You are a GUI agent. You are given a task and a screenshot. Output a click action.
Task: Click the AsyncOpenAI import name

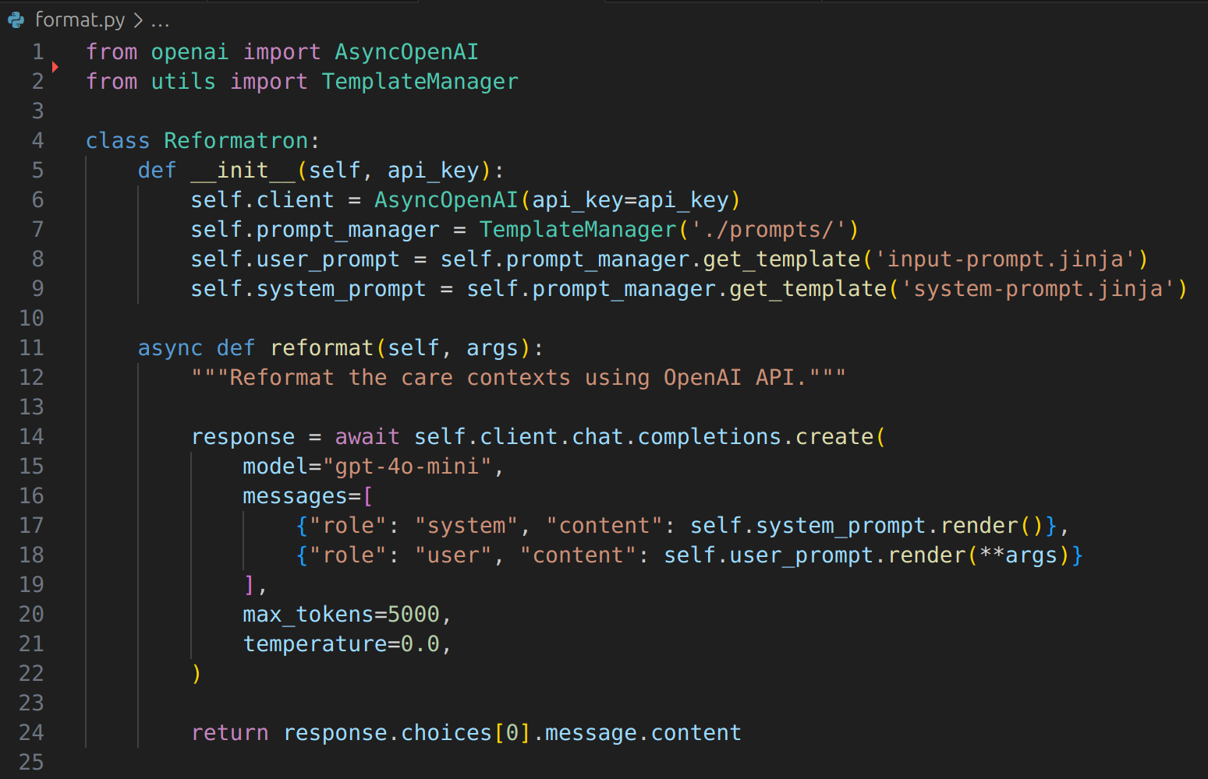pyautogui.click(x=406, y=52)
